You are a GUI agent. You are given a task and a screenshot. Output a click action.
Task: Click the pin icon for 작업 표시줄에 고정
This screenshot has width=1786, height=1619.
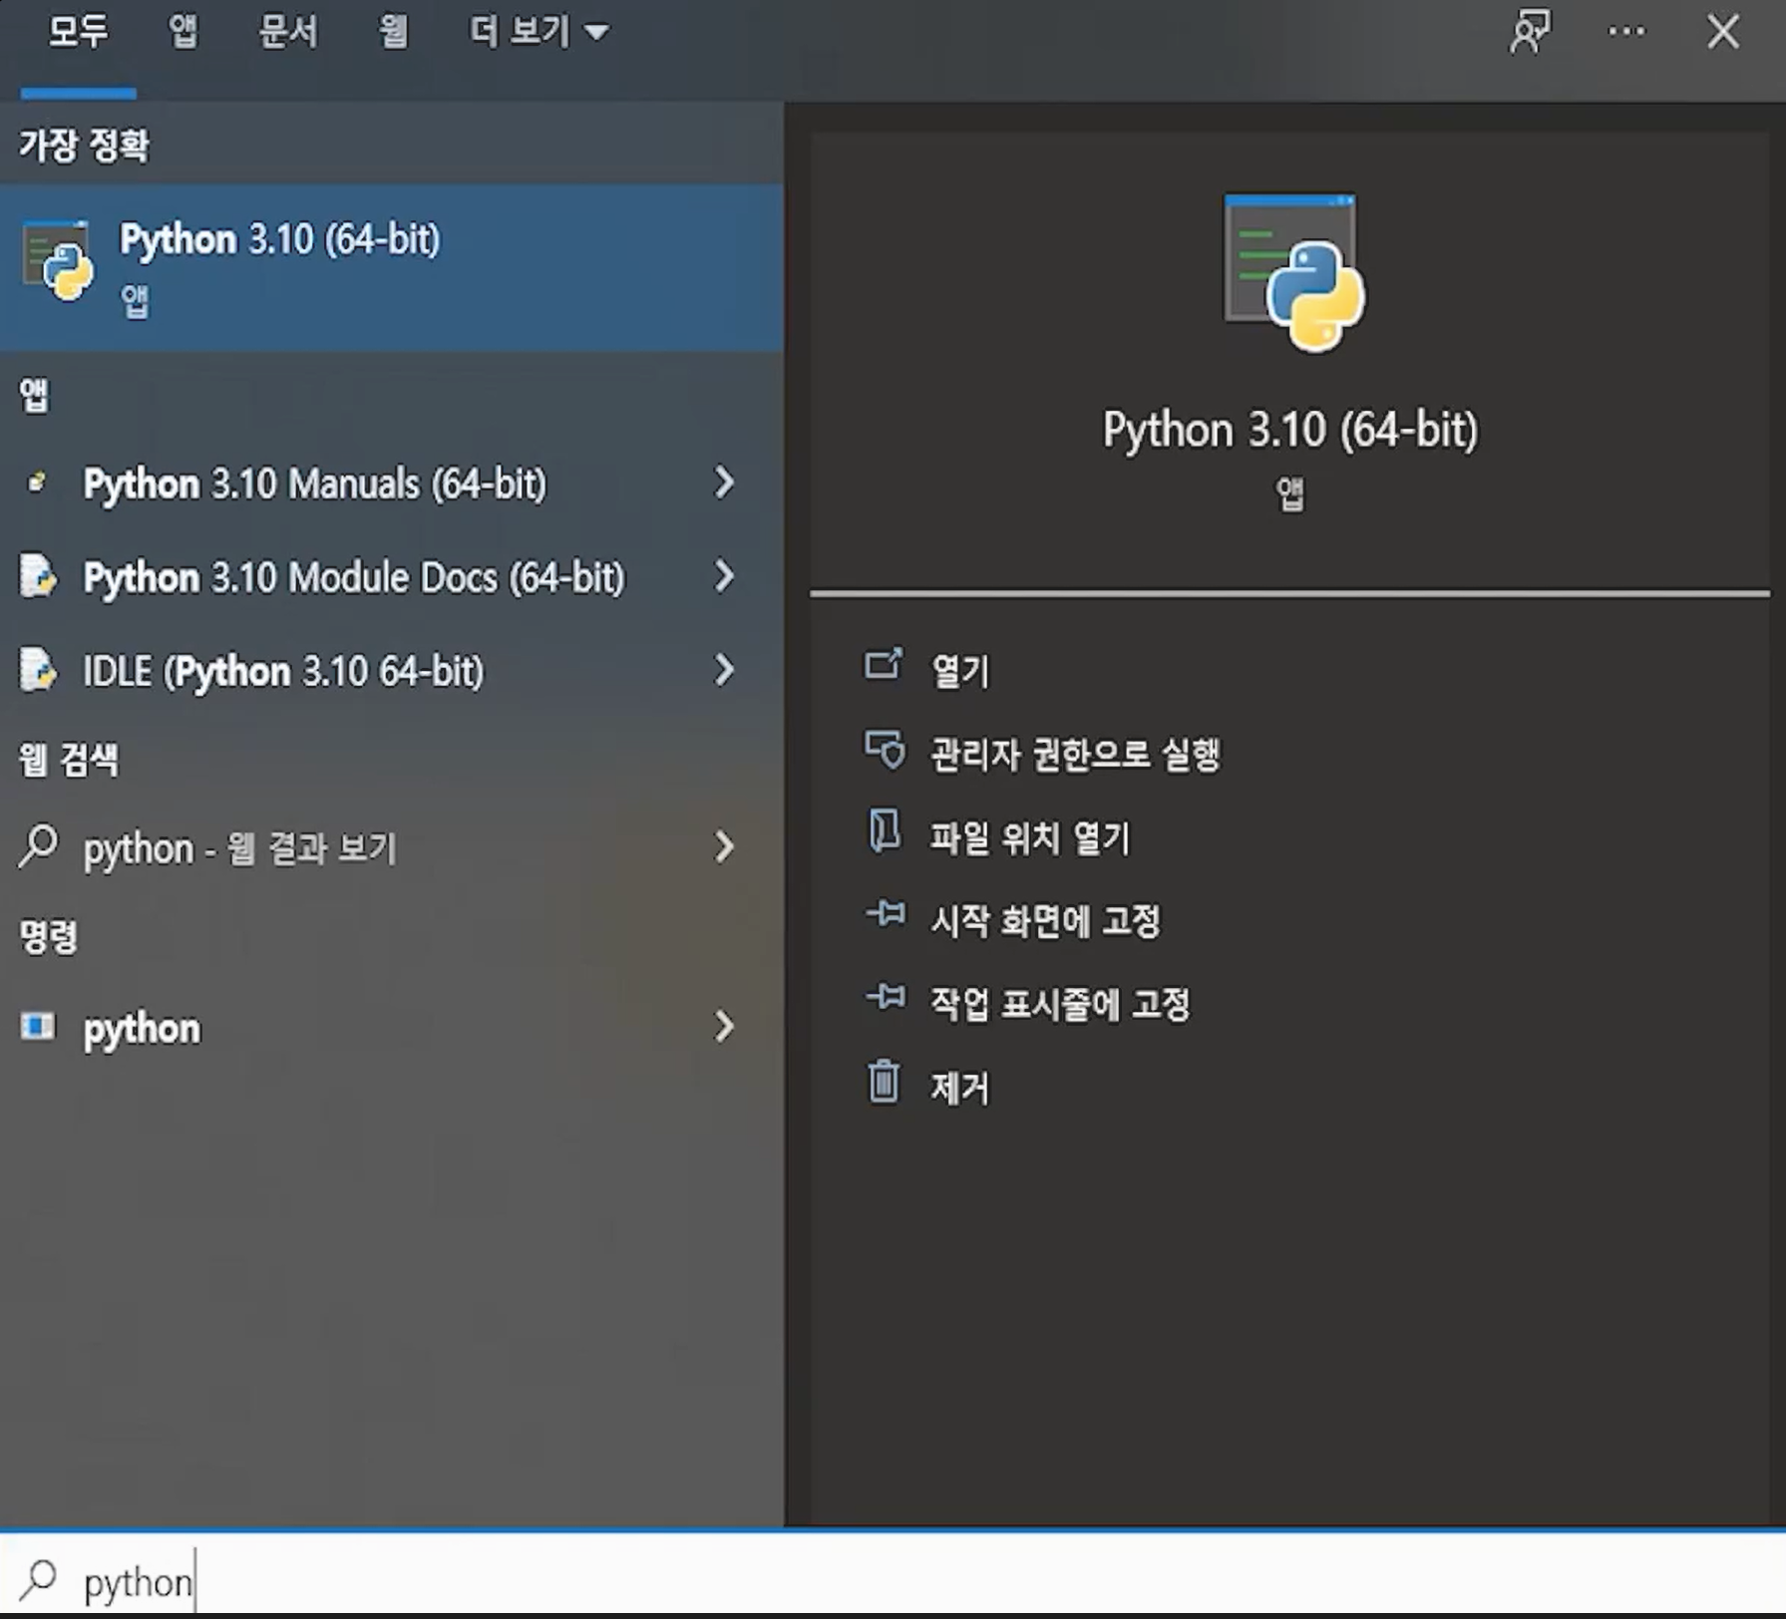(886, 996)
